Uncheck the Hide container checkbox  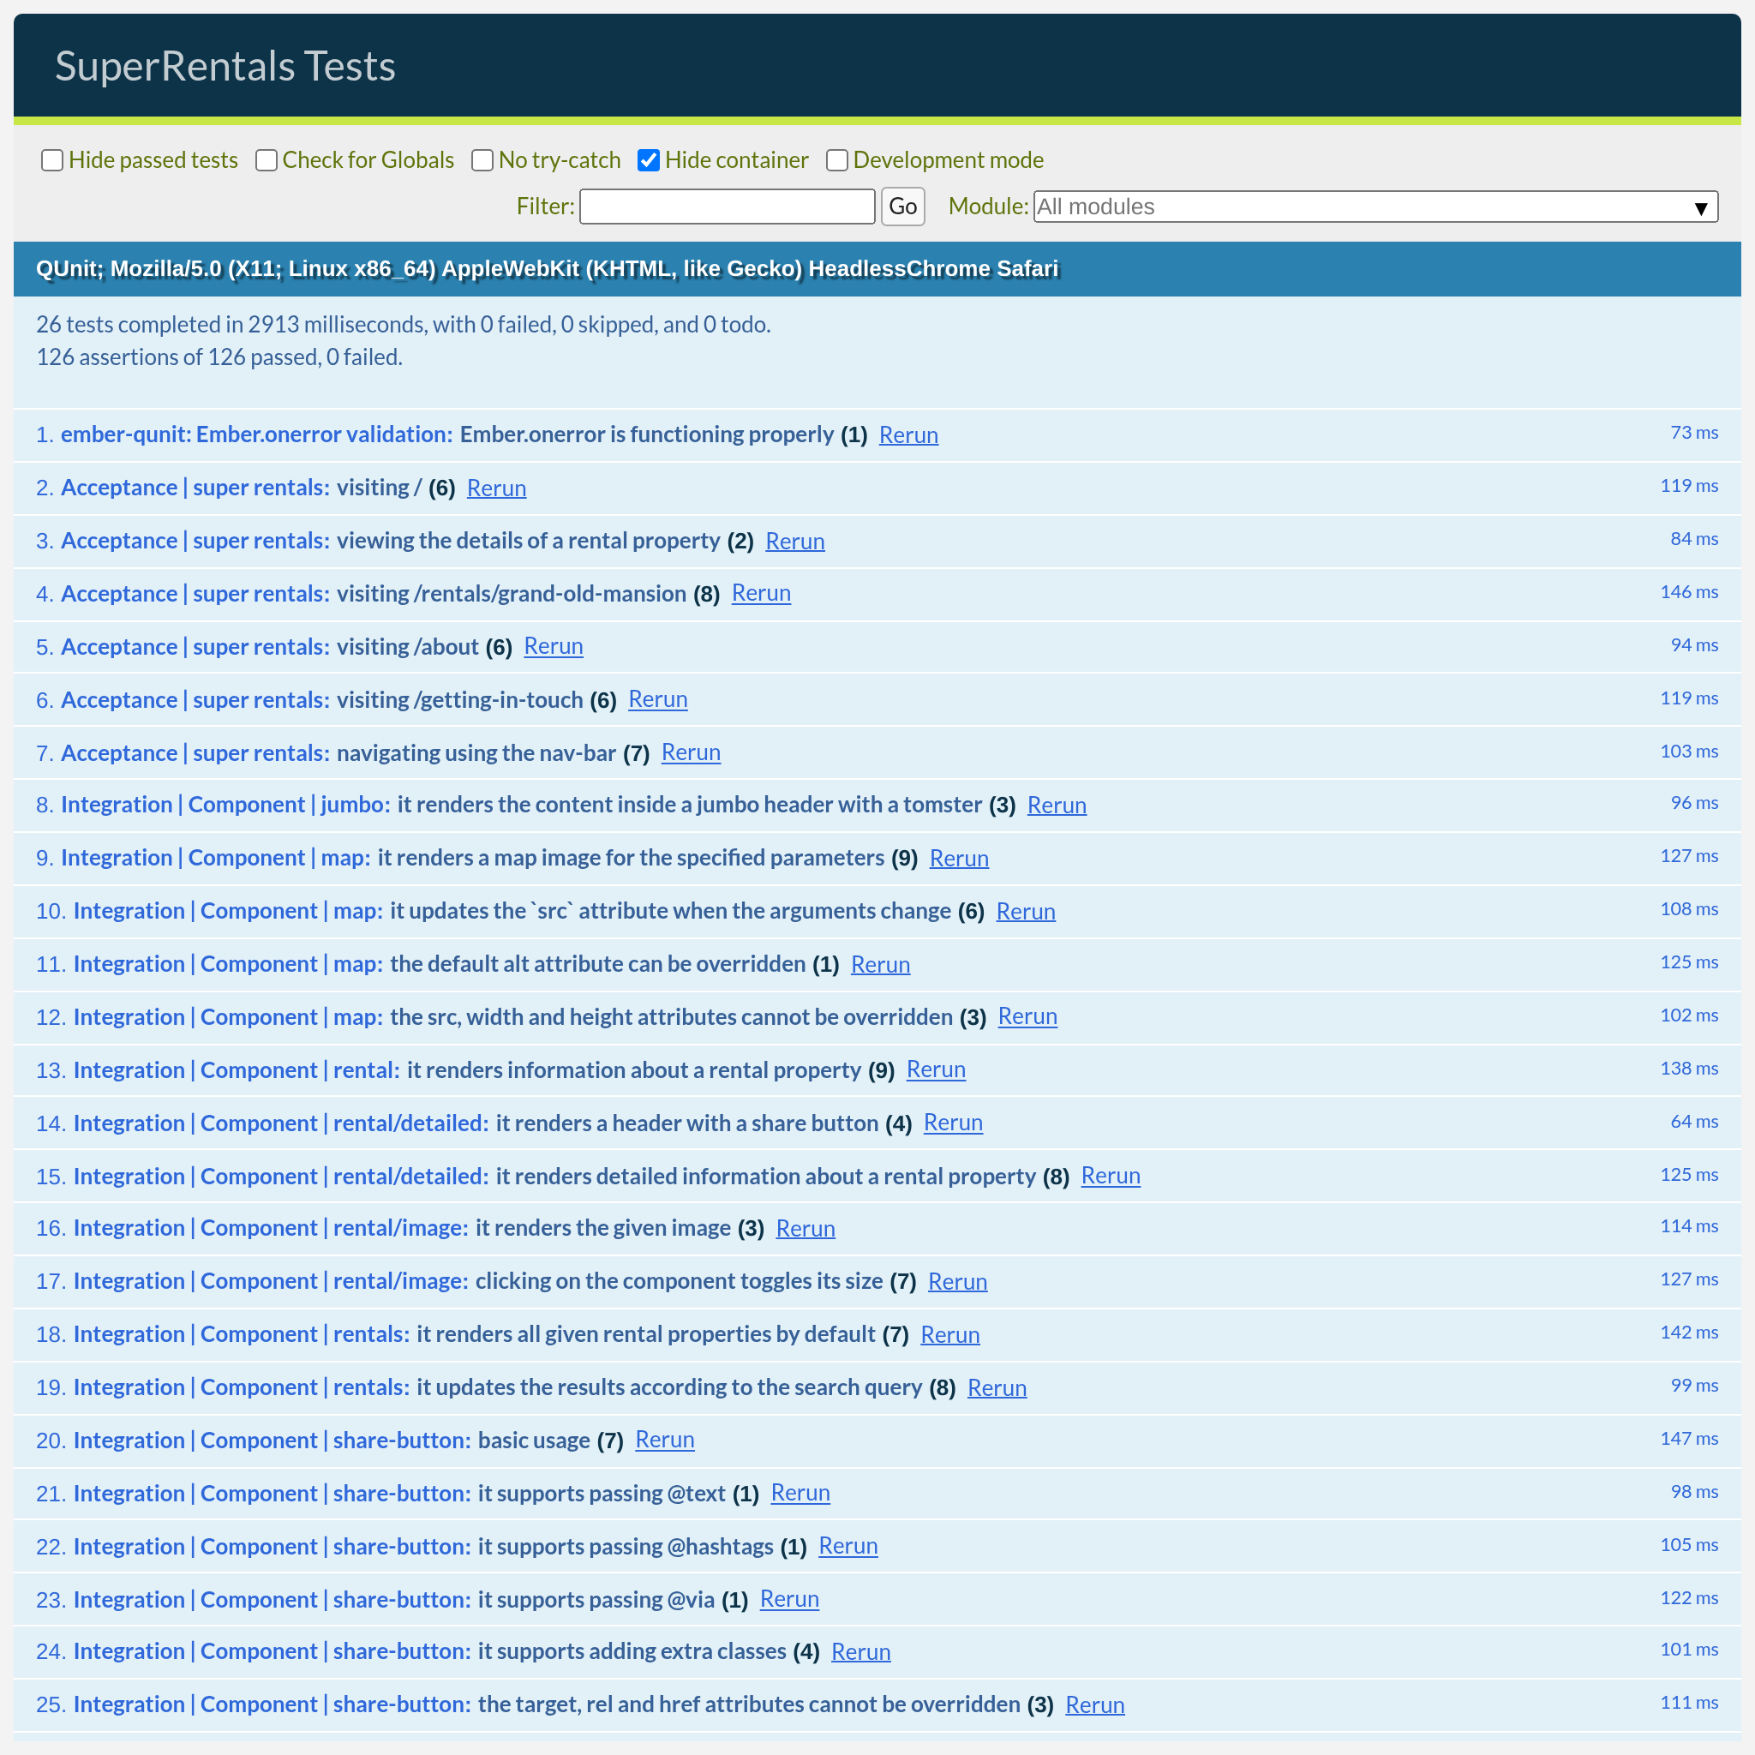click(649, 161)
